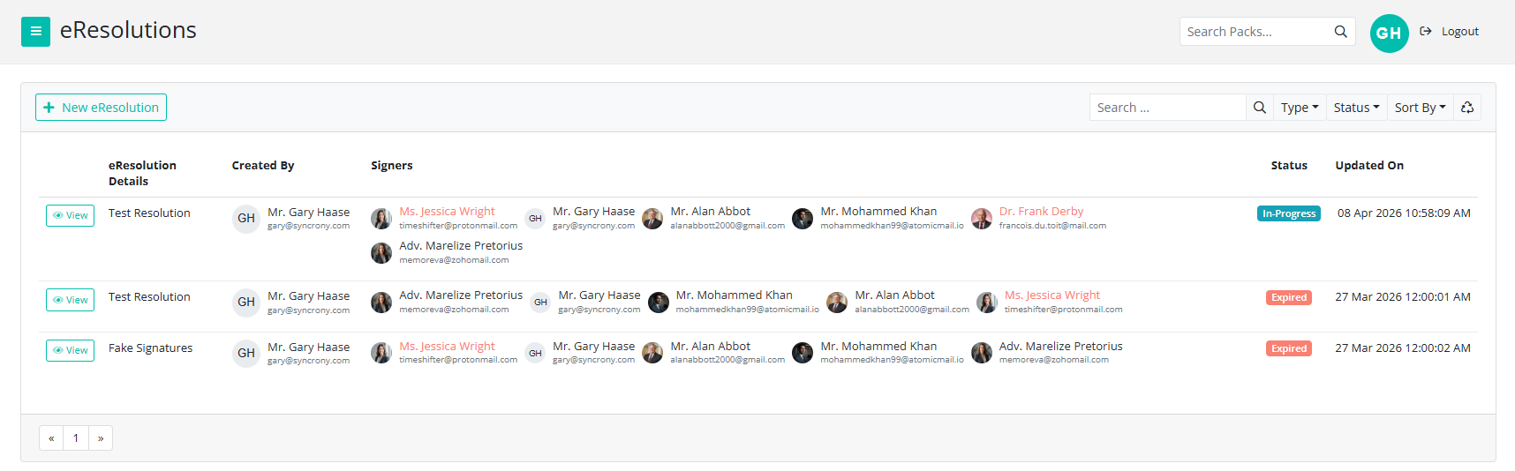Click the Expired badge on Fake Signatures

1288,348
